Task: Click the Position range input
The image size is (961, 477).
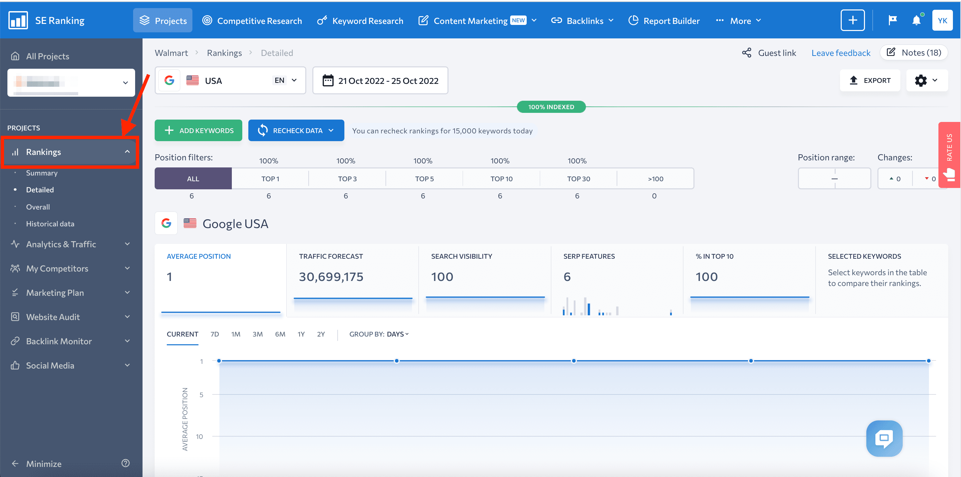Action: point(835,179)
